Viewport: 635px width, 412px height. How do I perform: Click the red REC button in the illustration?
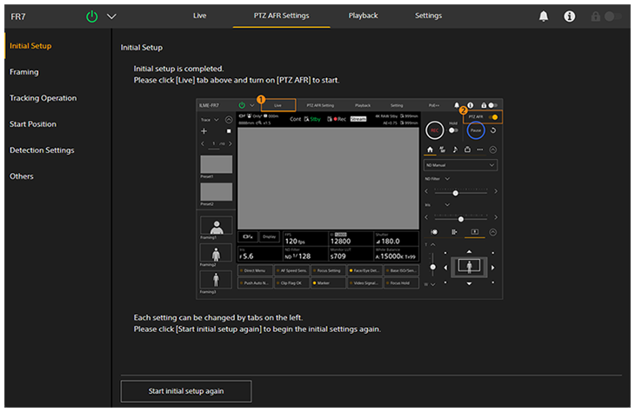pyautogui.click(x=435, y=130)
